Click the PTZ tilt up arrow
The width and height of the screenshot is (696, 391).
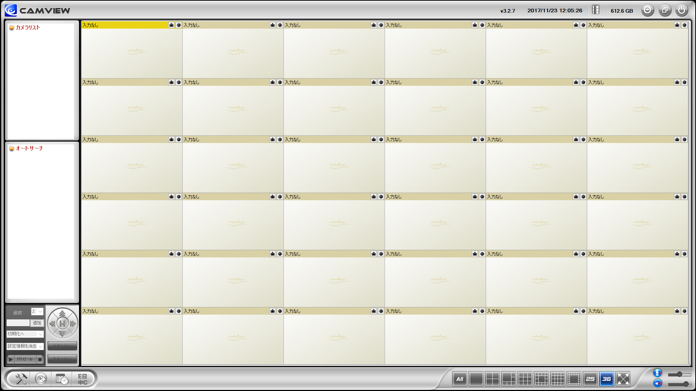pos(62,313)
